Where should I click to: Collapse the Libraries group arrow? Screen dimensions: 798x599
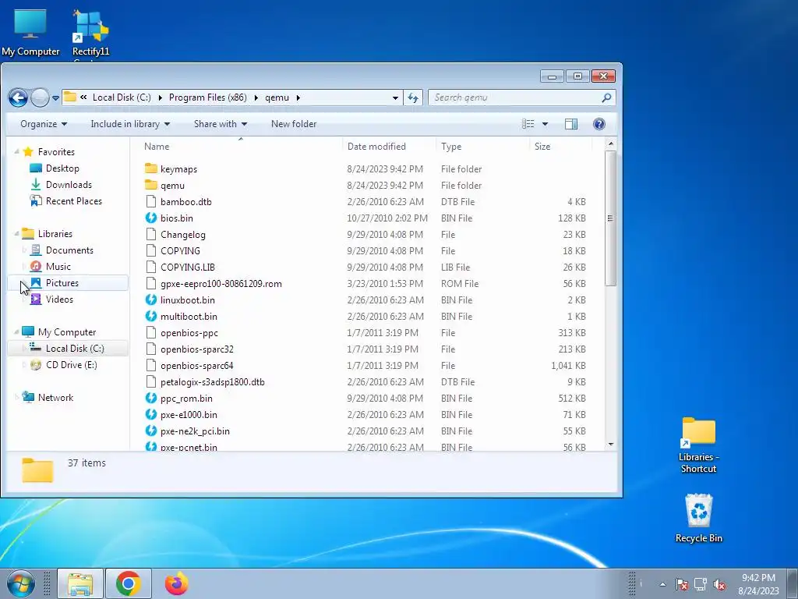17,233
